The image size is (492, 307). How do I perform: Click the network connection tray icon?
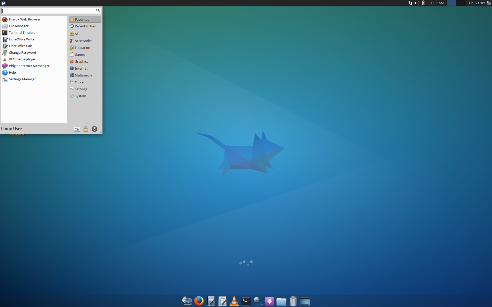(410, 3)
